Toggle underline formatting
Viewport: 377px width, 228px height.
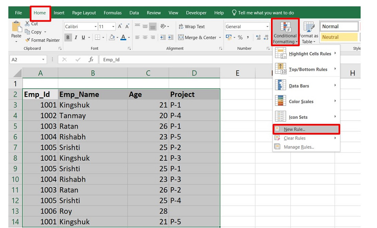83,37
